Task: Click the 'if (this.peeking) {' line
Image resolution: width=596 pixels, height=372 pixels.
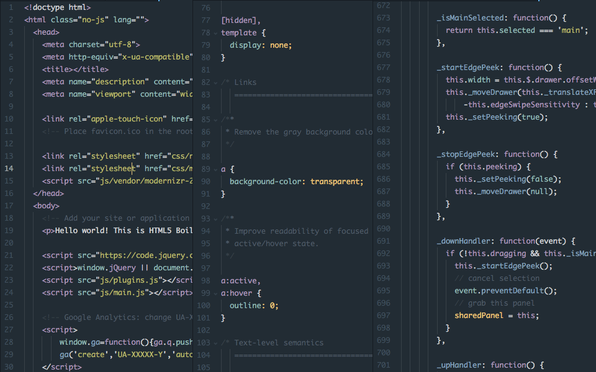Action: tap(488, 167)
